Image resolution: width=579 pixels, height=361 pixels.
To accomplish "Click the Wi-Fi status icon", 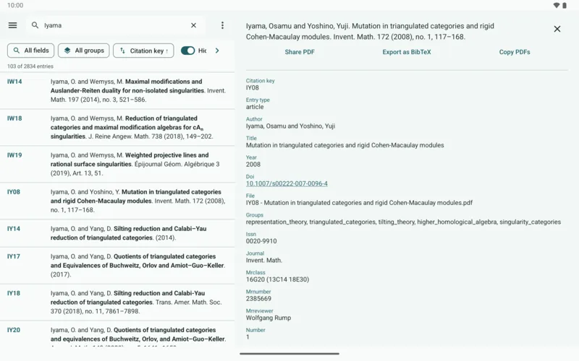I will click(556, 5).
